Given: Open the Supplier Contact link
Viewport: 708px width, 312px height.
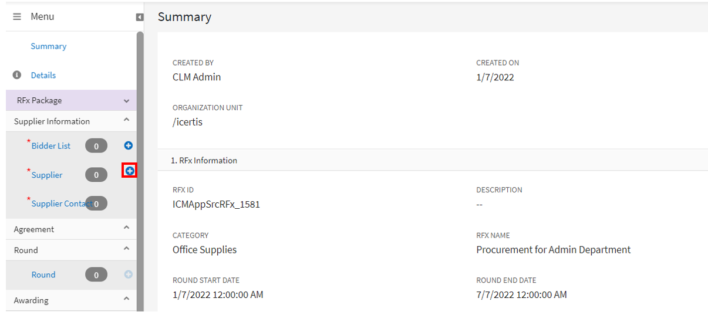Looking at the screenshot, I should point(58,204).
